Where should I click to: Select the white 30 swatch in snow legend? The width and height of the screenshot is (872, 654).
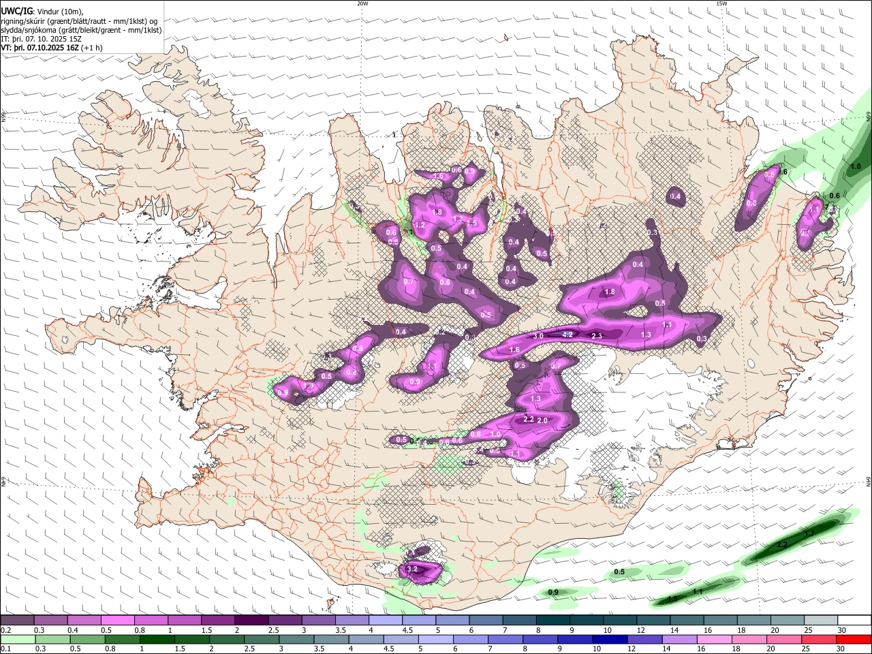pos(854,621)
